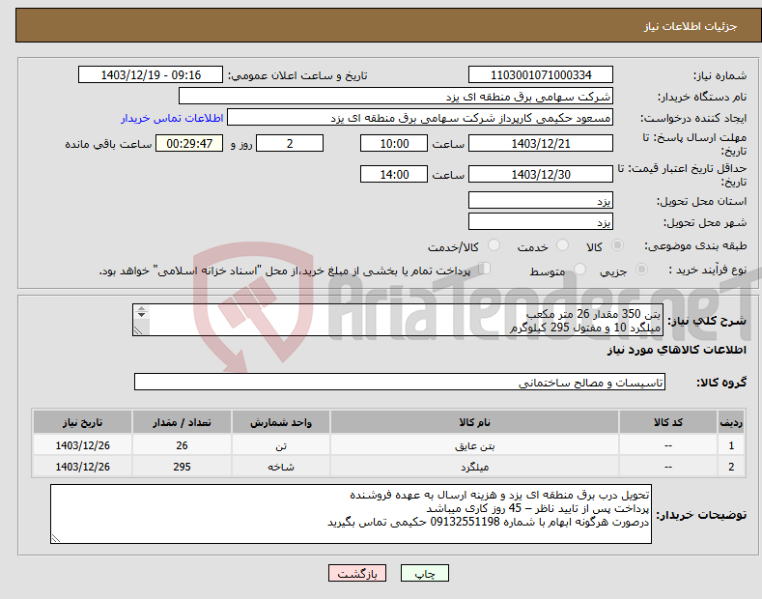Click the بتن عایق item name cell

point(474,445)
